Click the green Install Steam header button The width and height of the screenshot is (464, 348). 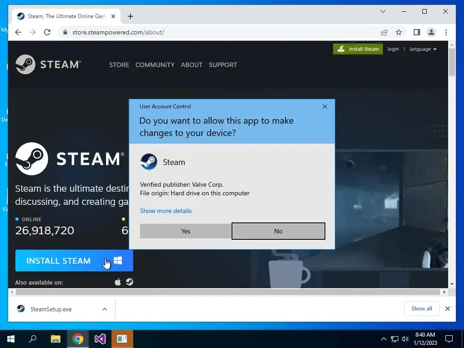pyautogui.click(x=358, y=49)
